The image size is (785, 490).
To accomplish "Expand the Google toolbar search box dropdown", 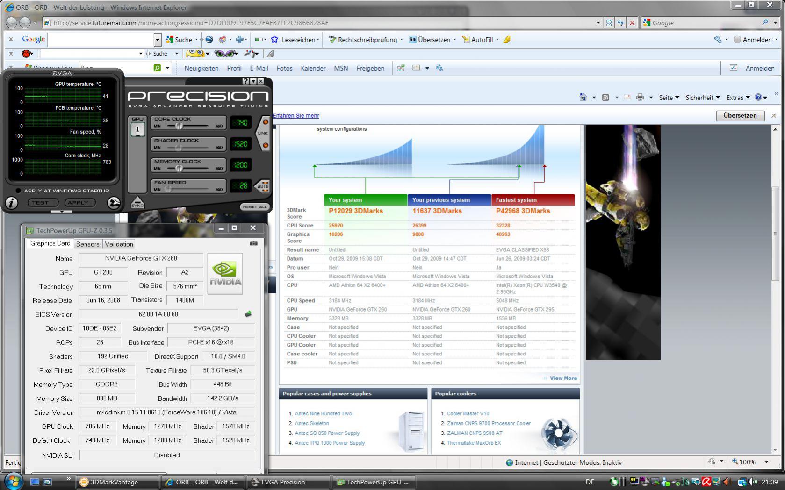I will click(158, 40).
